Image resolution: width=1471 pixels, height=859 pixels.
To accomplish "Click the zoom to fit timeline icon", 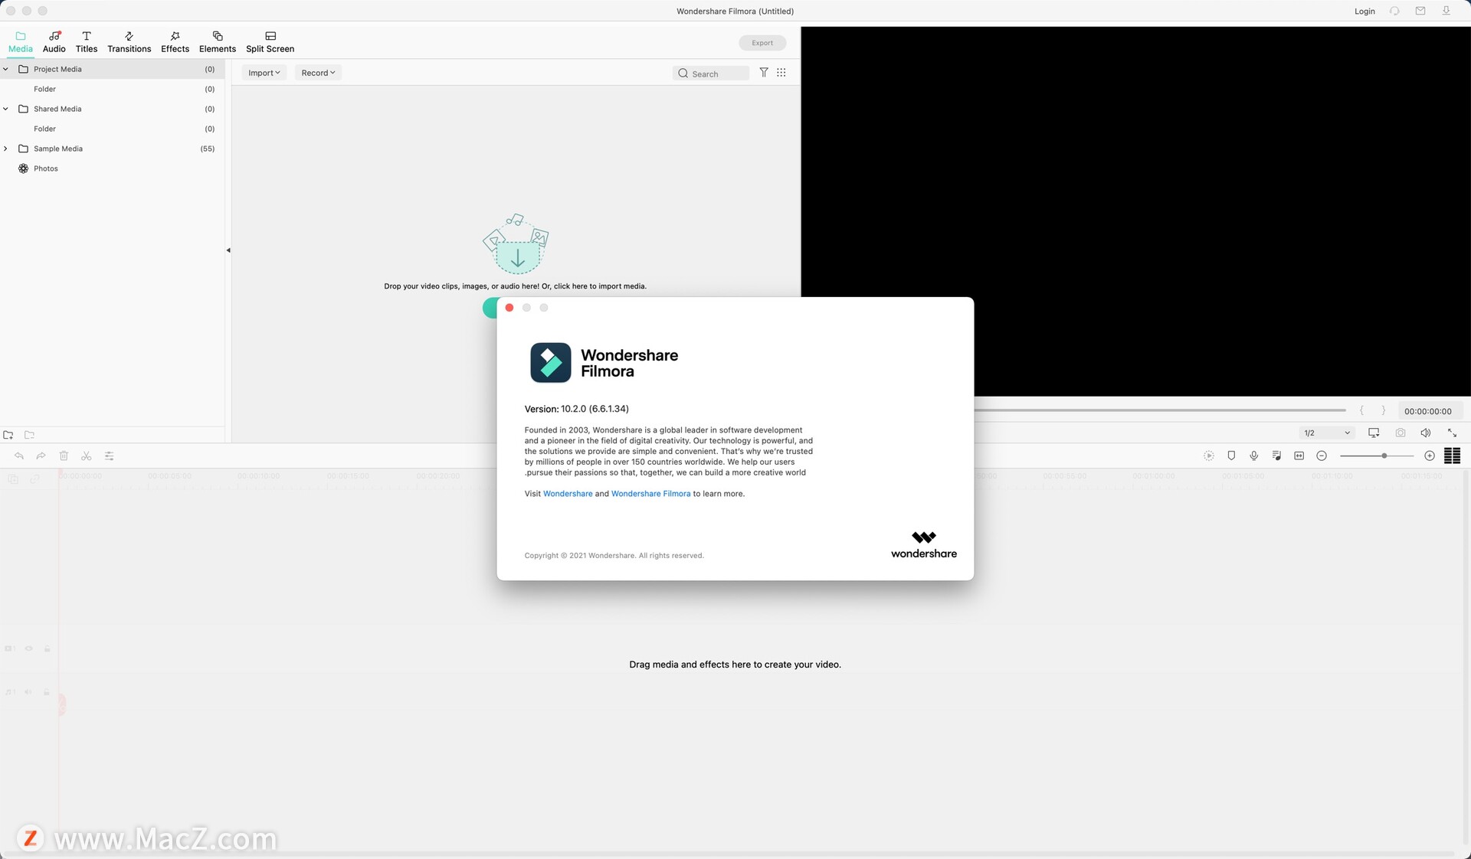I will pos(1299,456).
